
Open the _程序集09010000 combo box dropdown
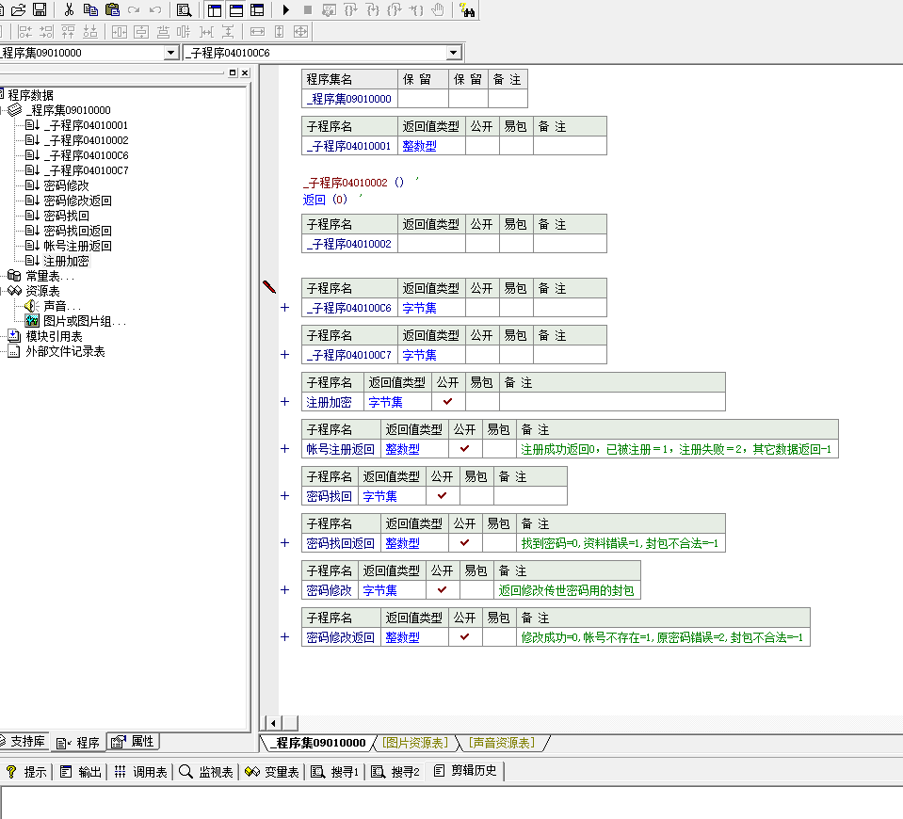(x=170, y=53)
